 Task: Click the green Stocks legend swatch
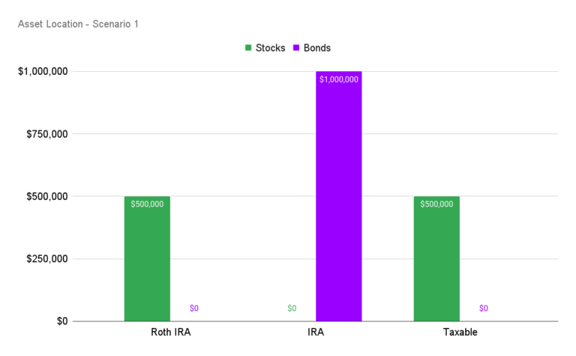click(248, 48)
